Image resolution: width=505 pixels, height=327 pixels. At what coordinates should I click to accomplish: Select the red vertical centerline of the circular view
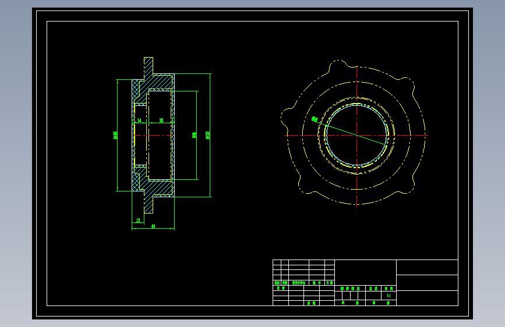point(357,137)
